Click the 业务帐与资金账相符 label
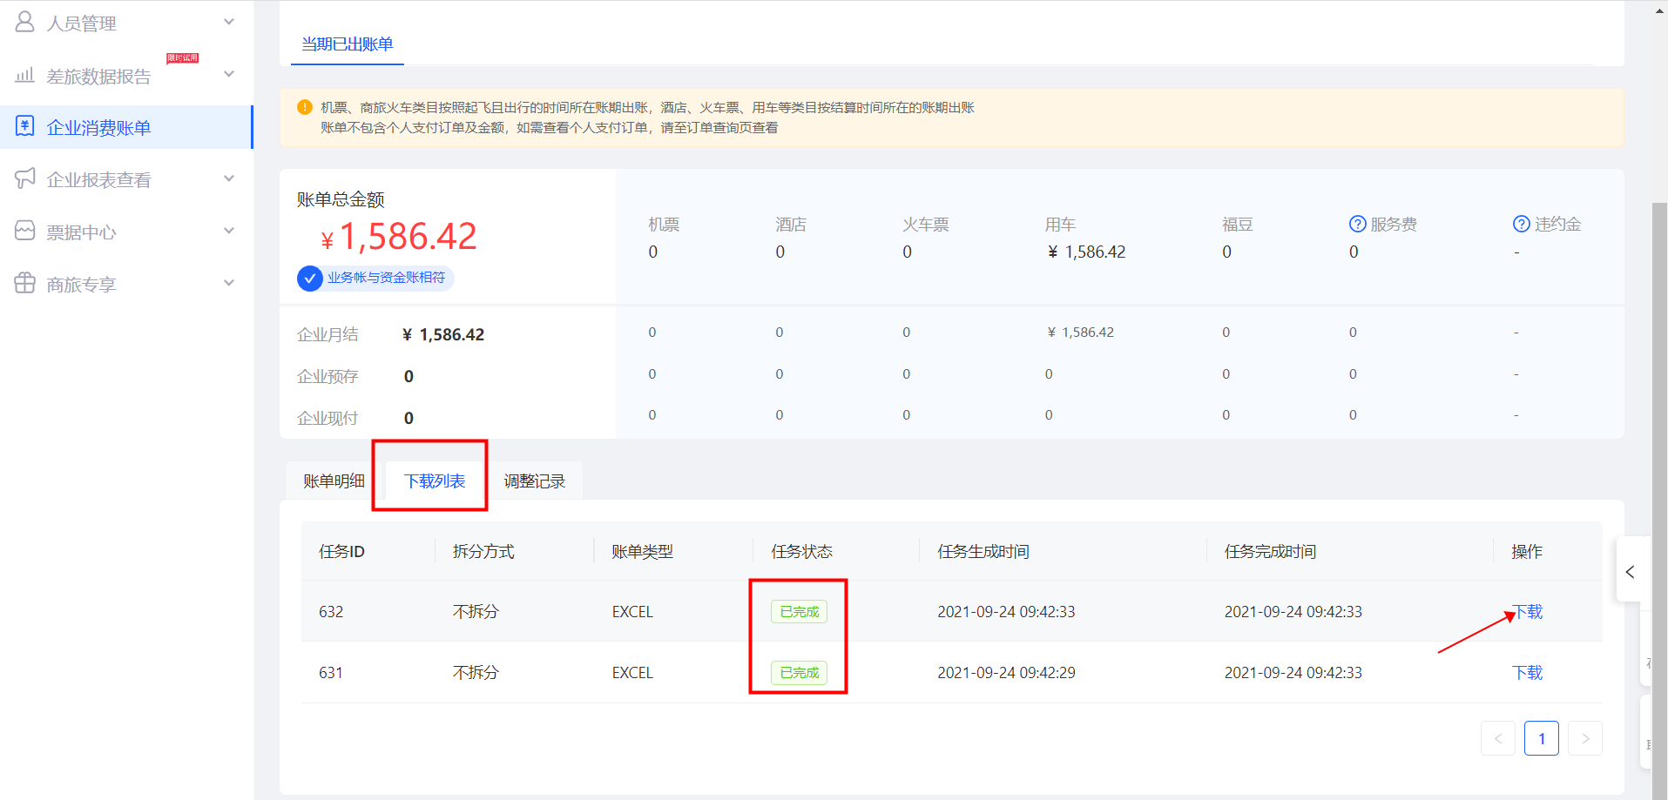This screenshot has width=1668, height=800. click(x=386, y=278)
